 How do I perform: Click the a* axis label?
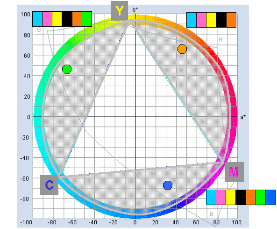[243, 117]
